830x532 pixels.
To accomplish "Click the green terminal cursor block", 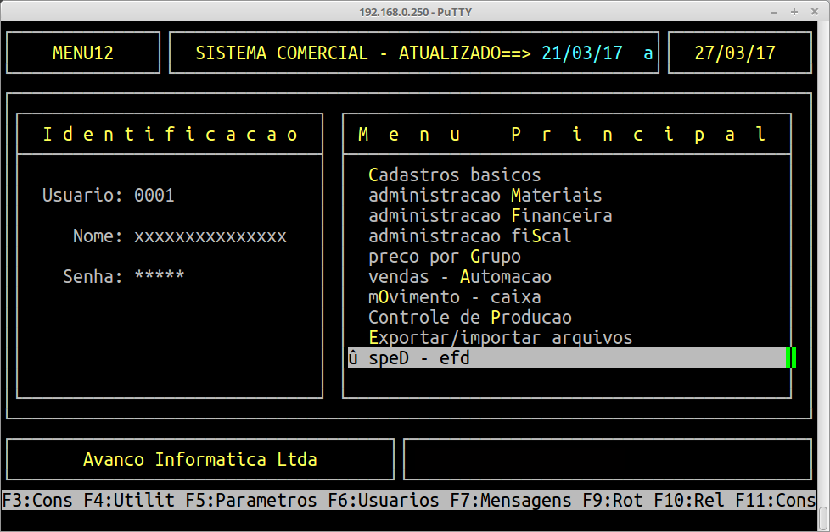I will [x=791, y=357].
